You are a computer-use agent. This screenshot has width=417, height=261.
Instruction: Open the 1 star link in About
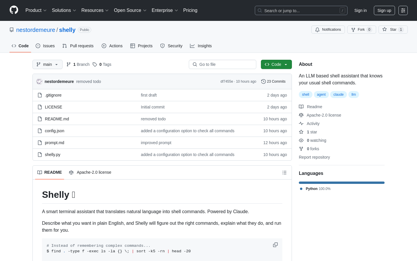[x=312, y=132]
